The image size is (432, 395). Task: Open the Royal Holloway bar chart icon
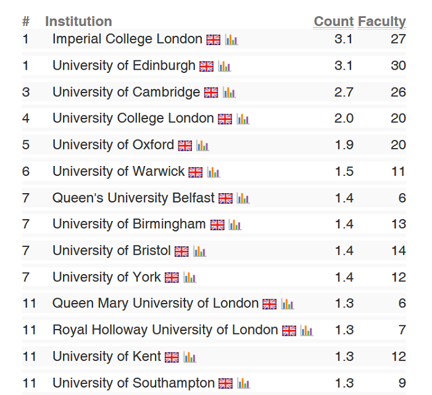(x=307, y=331)
